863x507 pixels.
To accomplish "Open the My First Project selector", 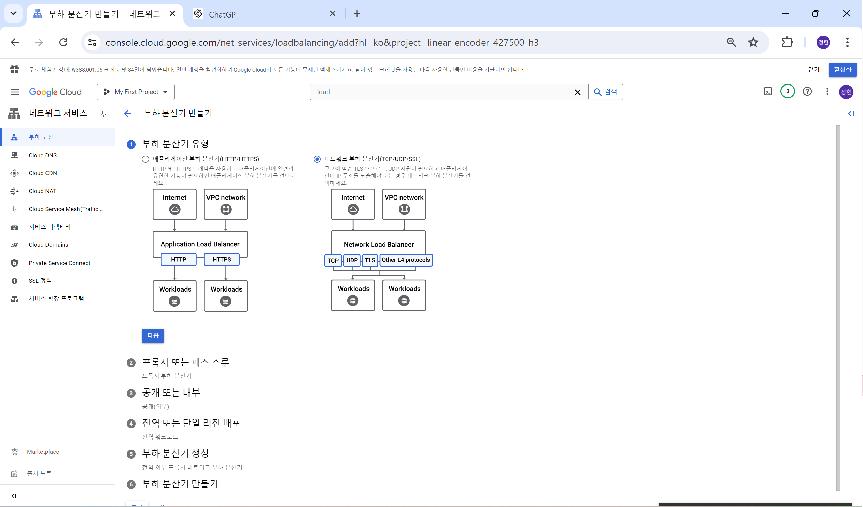I will pos(136,92).
